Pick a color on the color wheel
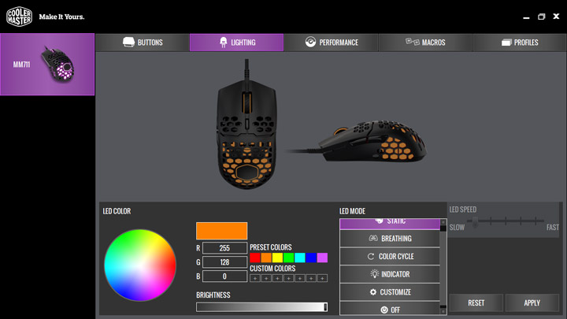Screen dimensions: 567x319 [140, 265]
